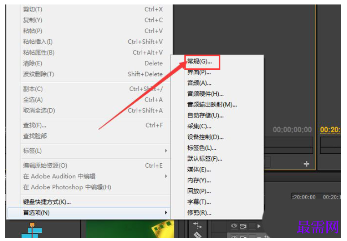Expand the 标签(L) submenu arrow
The image size is (347, 241).
(166, 151)
